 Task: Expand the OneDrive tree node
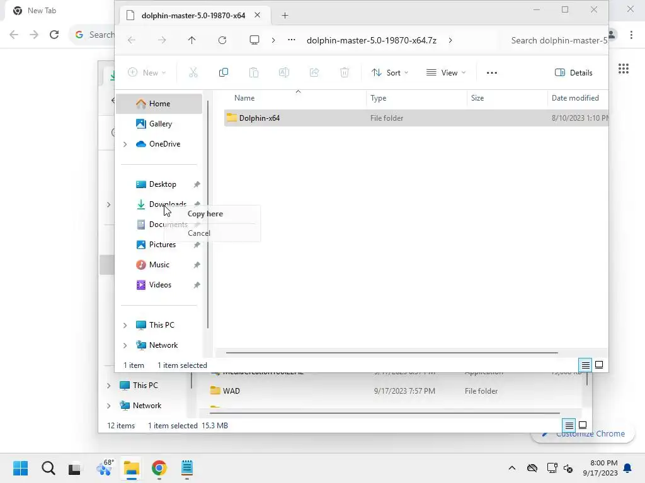point(125,144)
